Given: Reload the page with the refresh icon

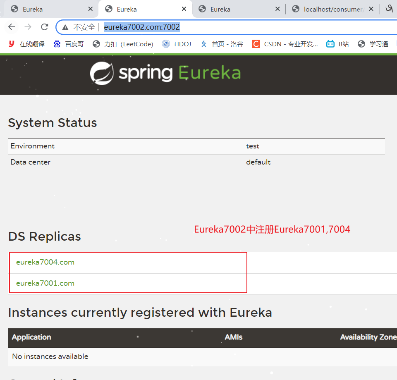Looking at the screenshot, I should tap(44, 26).
